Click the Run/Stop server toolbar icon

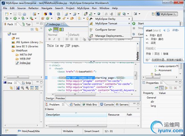(x=91, y=14)
